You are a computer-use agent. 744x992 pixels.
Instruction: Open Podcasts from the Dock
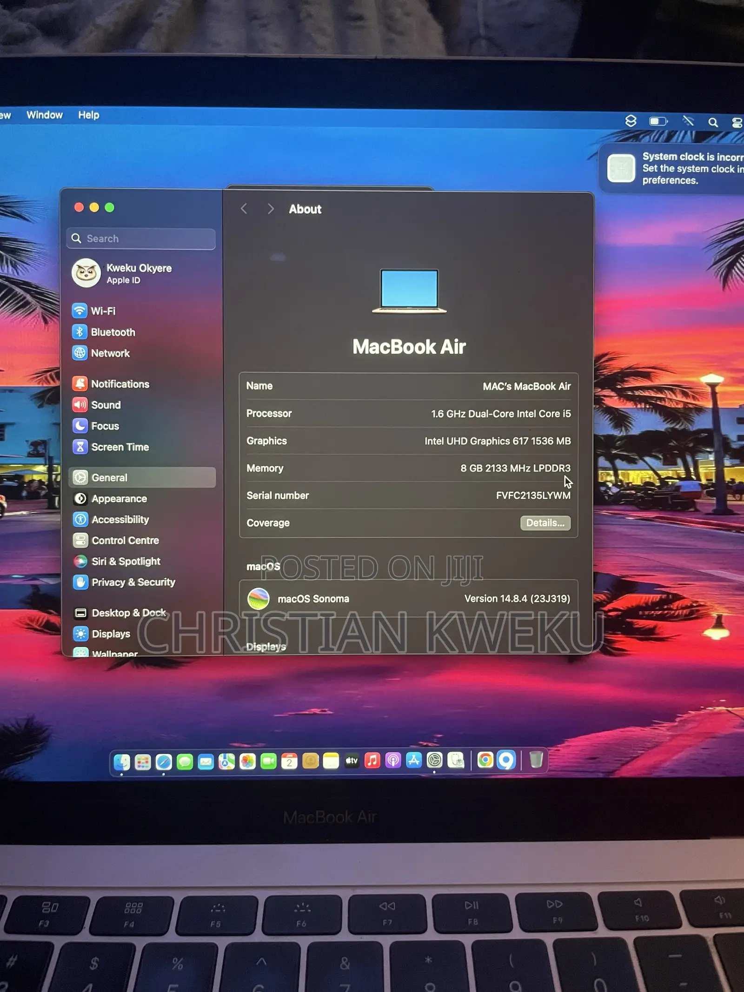393,760
